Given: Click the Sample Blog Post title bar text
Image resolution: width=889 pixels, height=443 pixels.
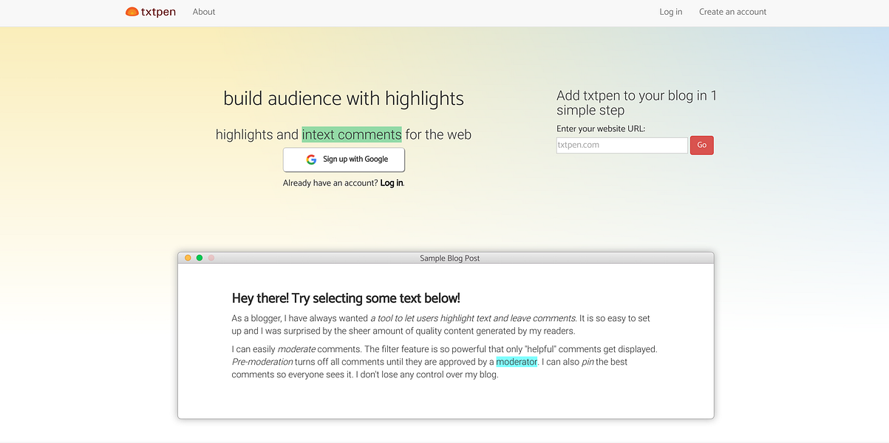Looking at the screenshot, I should [x=449, y=258].
